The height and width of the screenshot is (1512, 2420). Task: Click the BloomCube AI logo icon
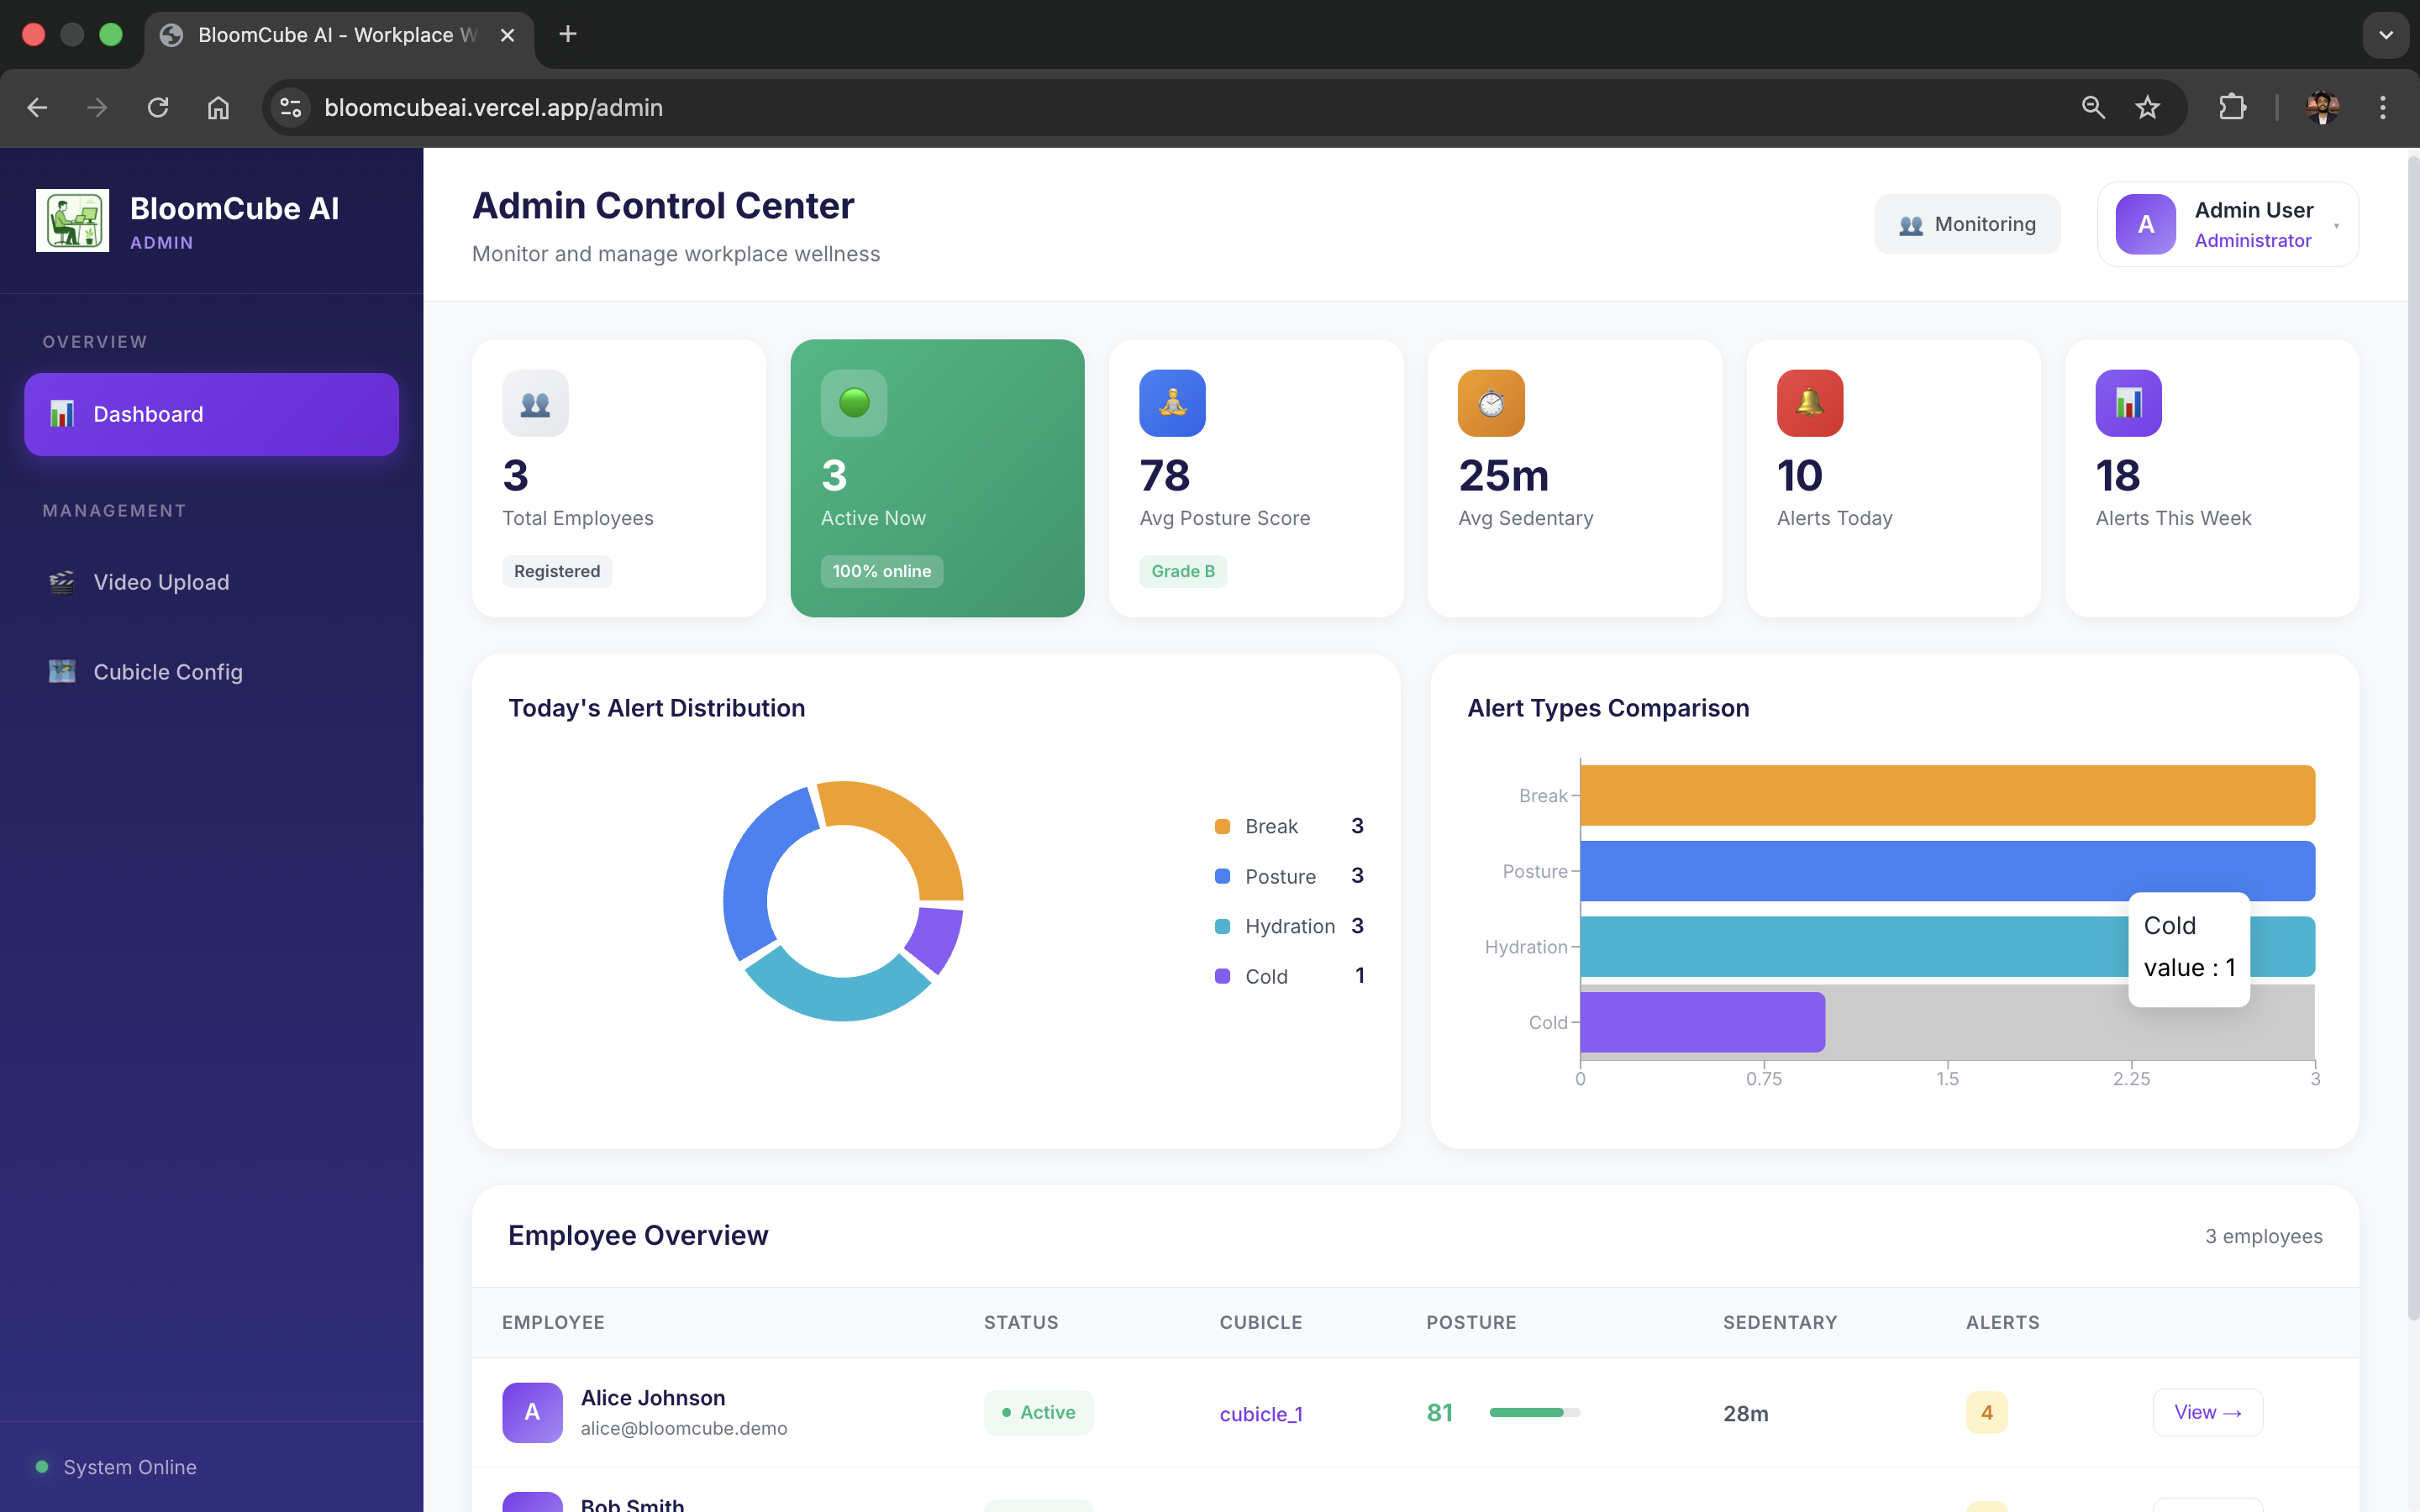(x=72, y=220)
